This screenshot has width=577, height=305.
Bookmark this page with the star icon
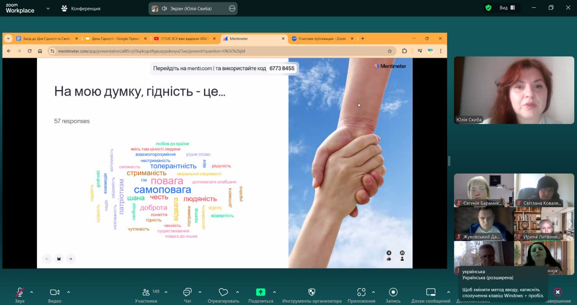click(389, 51)
